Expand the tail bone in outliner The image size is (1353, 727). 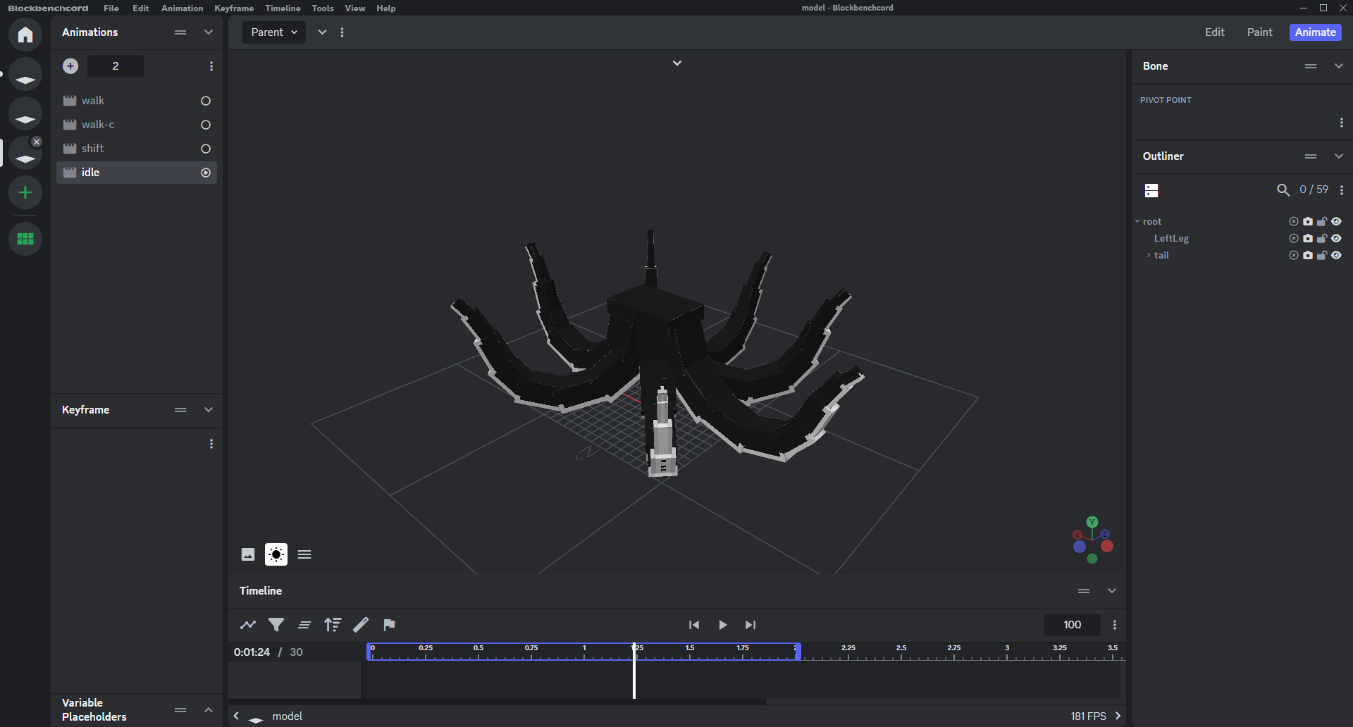(1149, 256)
